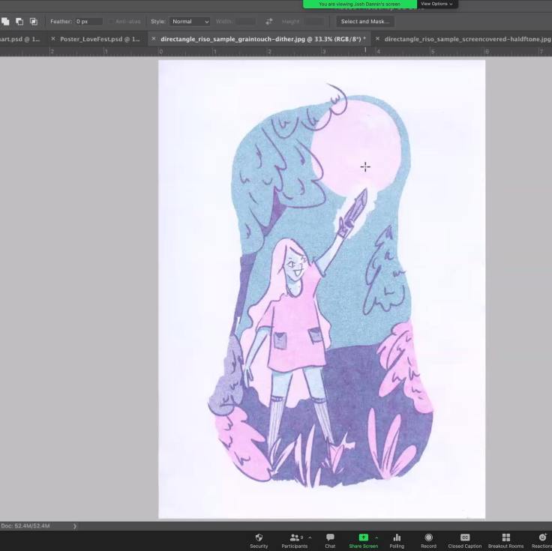Expand the Doc status bar arrow
The image size is (552, 551).
coord(74,526)
